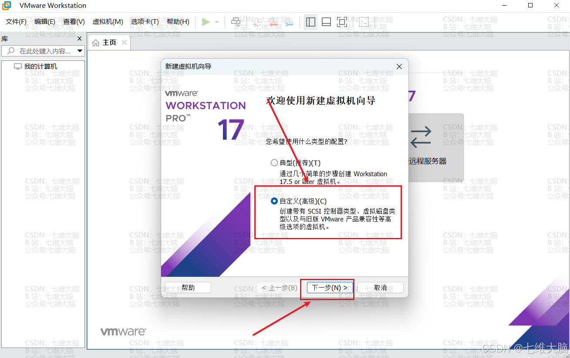Open the 选项卡(T) menu
This screenshot has height=358, width=570.
[x=145, y=22]
